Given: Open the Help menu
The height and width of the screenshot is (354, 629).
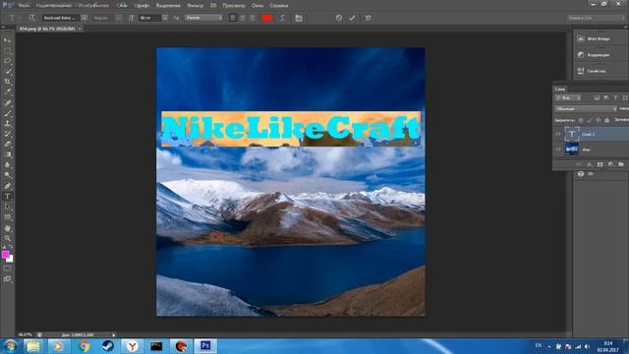Looking at the screenshot, I should [x=279, y=6].
